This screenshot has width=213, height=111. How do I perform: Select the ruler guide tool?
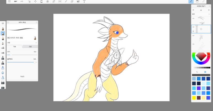tap(54, 1)
